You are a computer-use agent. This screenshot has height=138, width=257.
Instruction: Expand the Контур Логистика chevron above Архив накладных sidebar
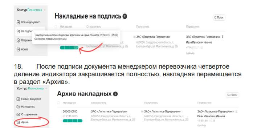[x=46, y=89]
